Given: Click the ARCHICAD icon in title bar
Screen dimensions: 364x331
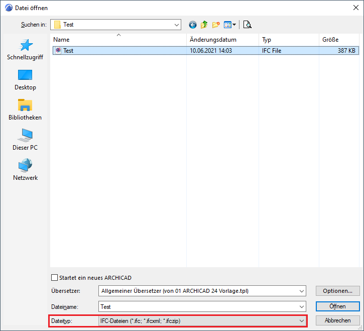Looking at the screenshot, I should pyautogui.click(x=9, y=8).
